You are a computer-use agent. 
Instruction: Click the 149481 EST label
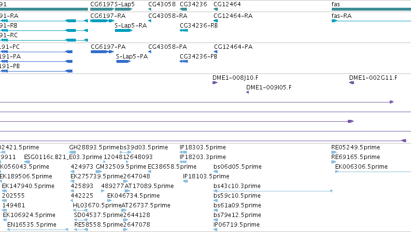point(13,205)
